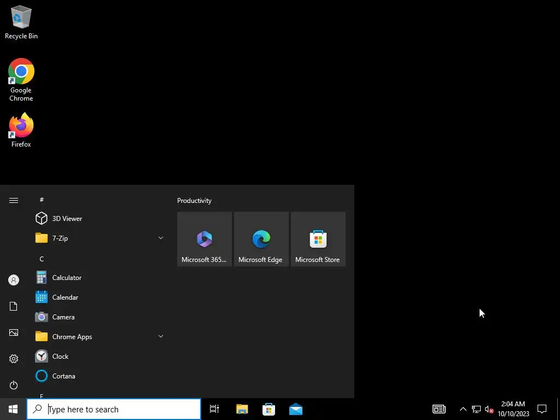The width and height of the screenshot is (560, 420).
Task: Open the Documents sidebar icon
Action: 14,306
